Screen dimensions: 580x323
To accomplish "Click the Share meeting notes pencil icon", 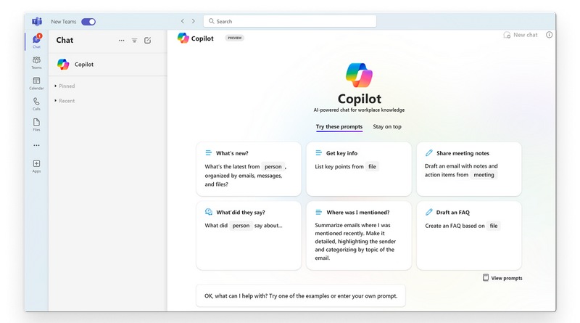I will [x=428, y=152].
